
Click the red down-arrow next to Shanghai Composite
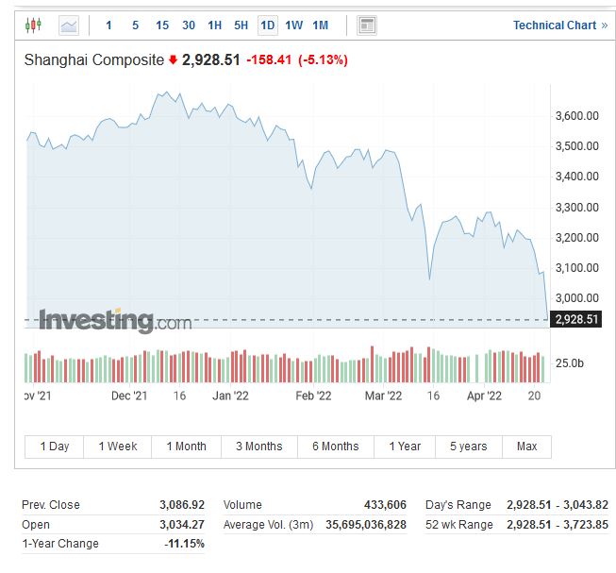[x=173, y=60]
